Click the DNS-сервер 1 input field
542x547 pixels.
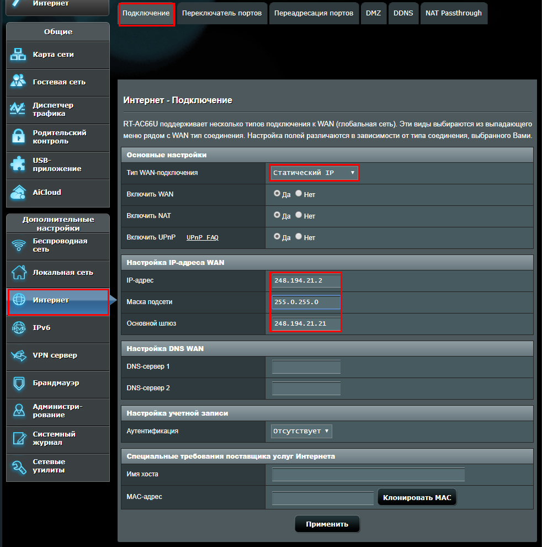pyautogui.click(x=306, y=367)
